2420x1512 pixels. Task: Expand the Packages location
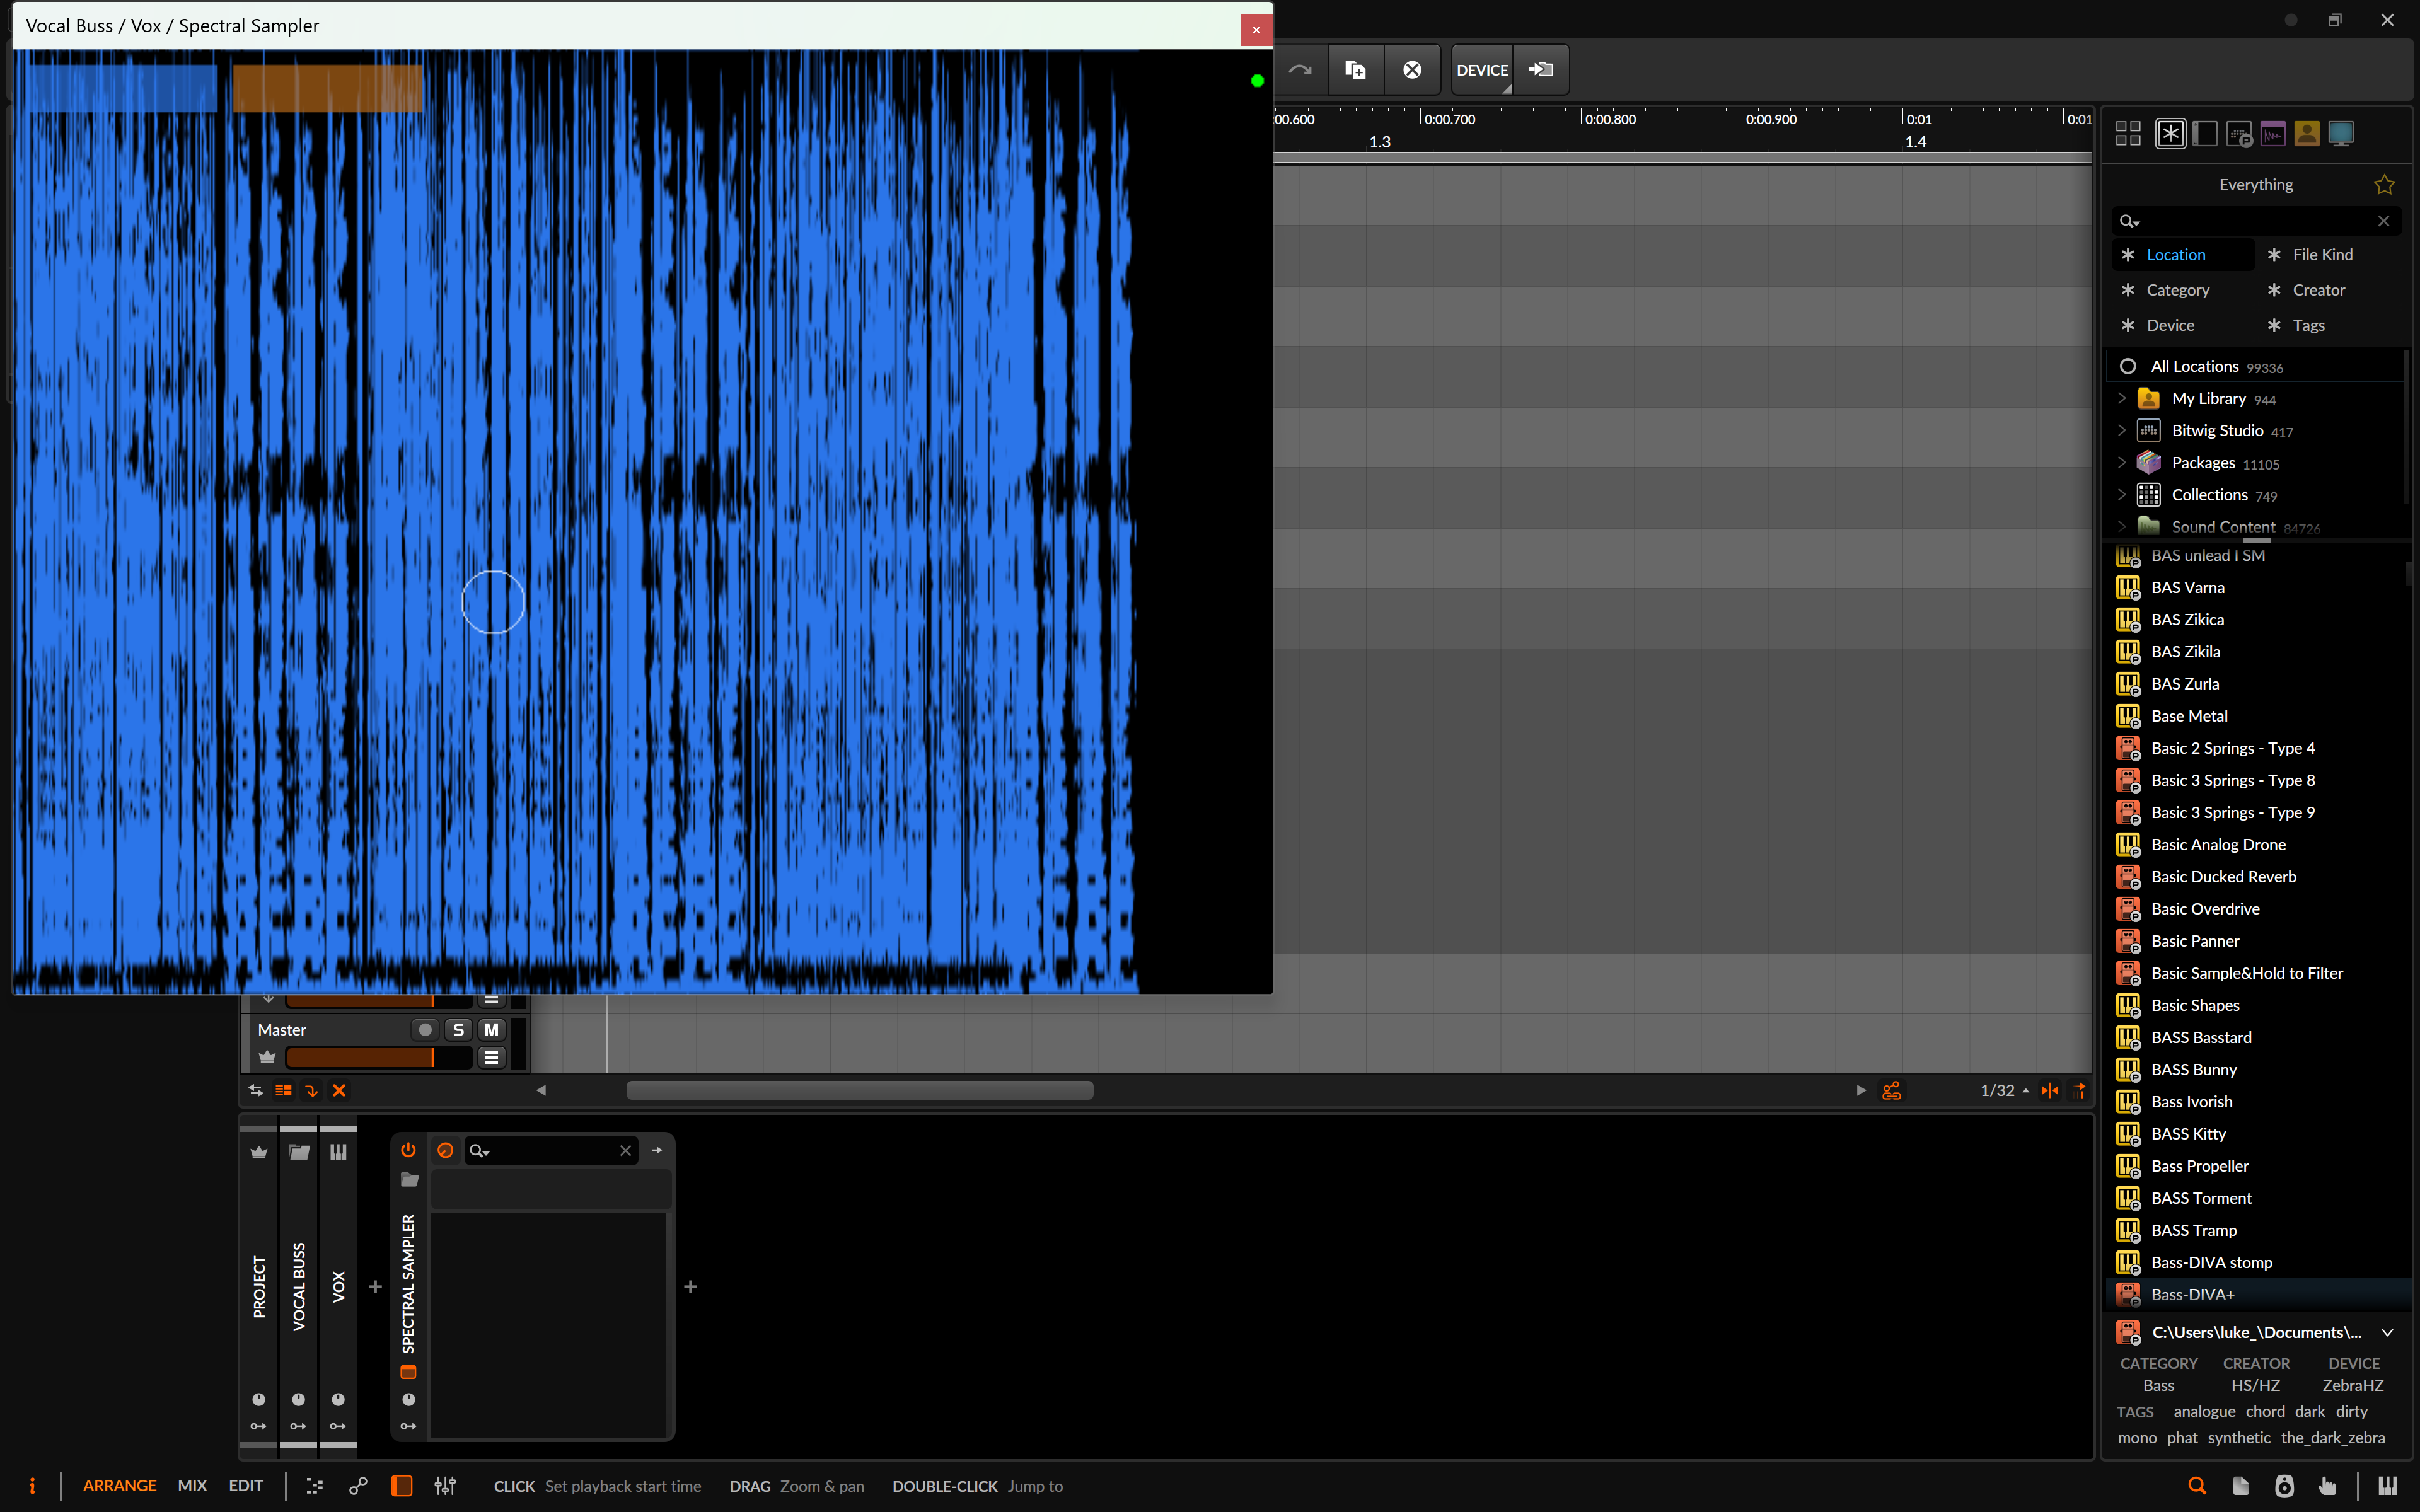(x=2122, y=463)
